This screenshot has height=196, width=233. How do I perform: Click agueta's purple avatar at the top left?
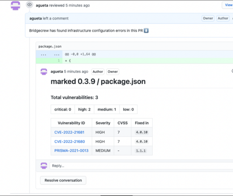[x=15, y=6]
